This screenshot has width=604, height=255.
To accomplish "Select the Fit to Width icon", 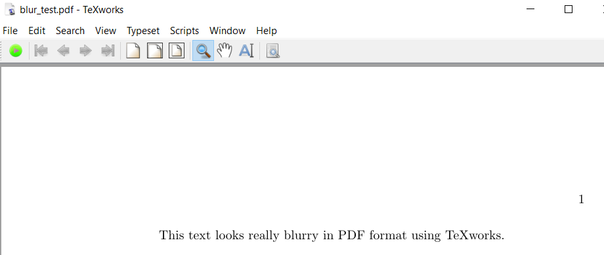I will [x=155, y=50].
